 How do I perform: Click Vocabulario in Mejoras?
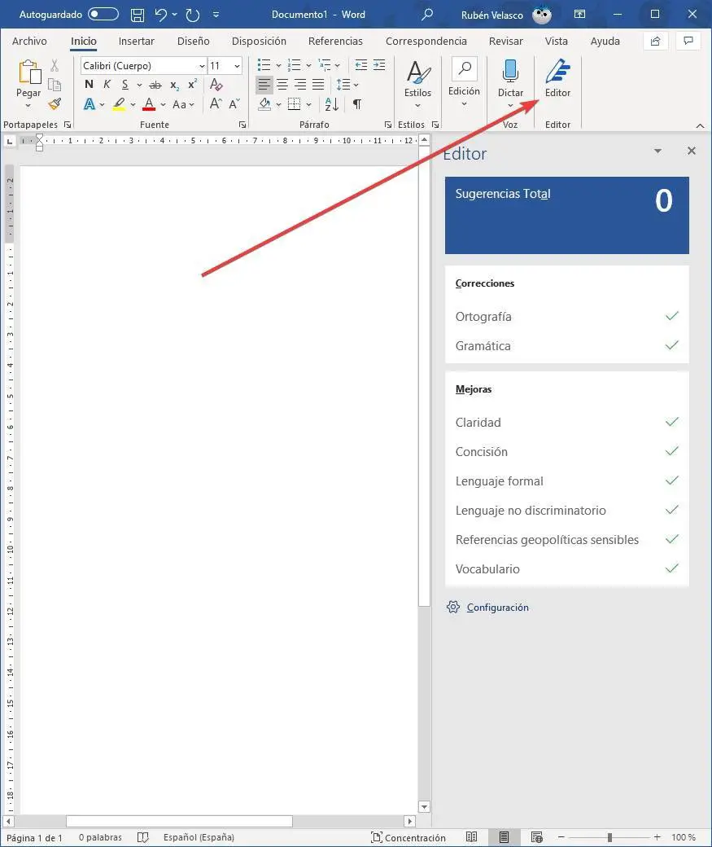tap(567, 568)
